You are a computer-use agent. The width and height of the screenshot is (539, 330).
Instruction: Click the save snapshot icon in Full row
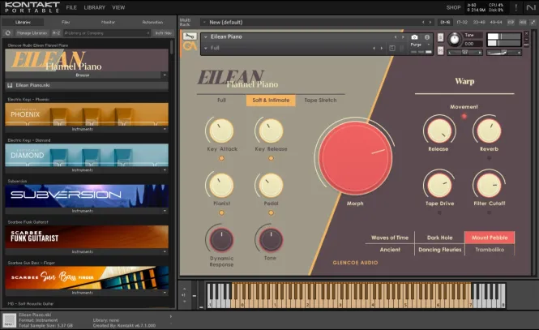click(391, 48)
